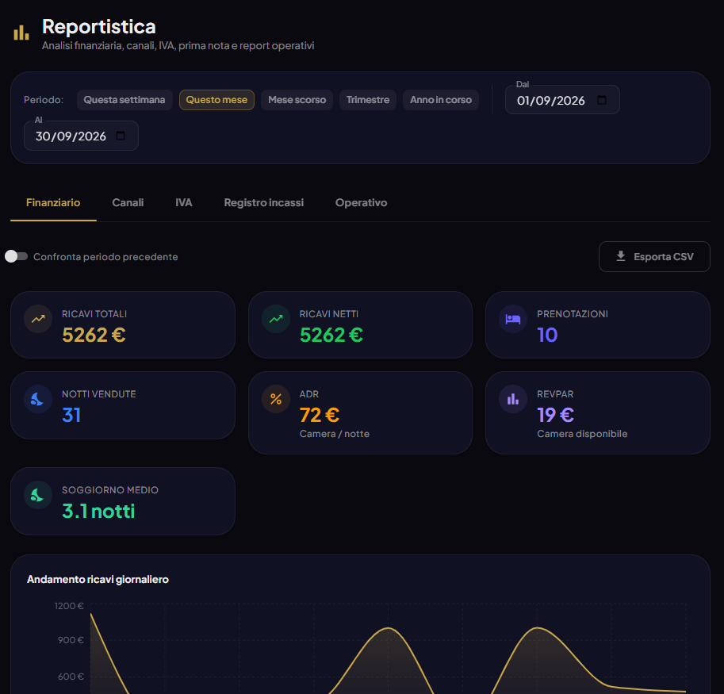724x694 pixels.
Task: Click the Ricavi Netti green trend icon
Action: click(276, 319)
